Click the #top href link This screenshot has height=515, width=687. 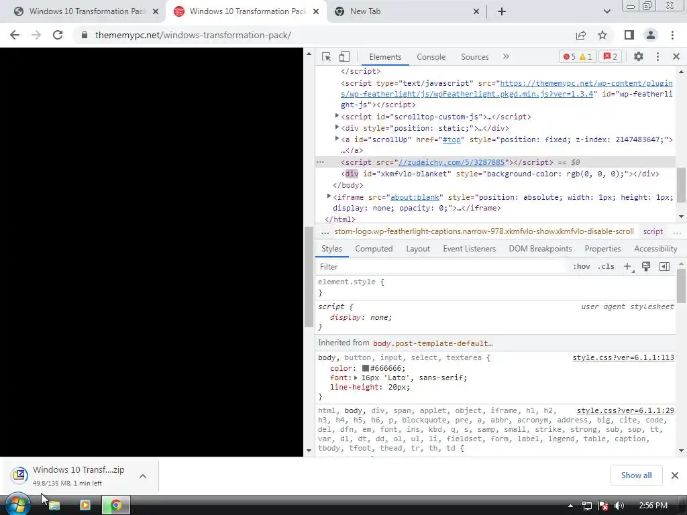tap(452, 139)
